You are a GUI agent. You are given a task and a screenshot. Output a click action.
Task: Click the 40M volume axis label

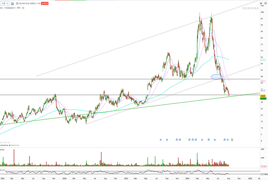coord(262,149)
